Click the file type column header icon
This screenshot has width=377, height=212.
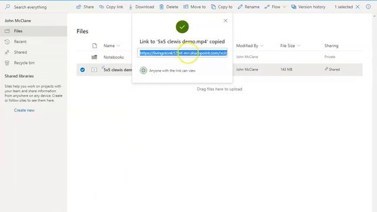point(94,45)
